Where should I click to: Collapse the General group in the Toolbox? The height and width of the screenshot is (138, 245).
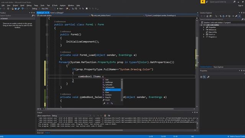click(1, 19)
